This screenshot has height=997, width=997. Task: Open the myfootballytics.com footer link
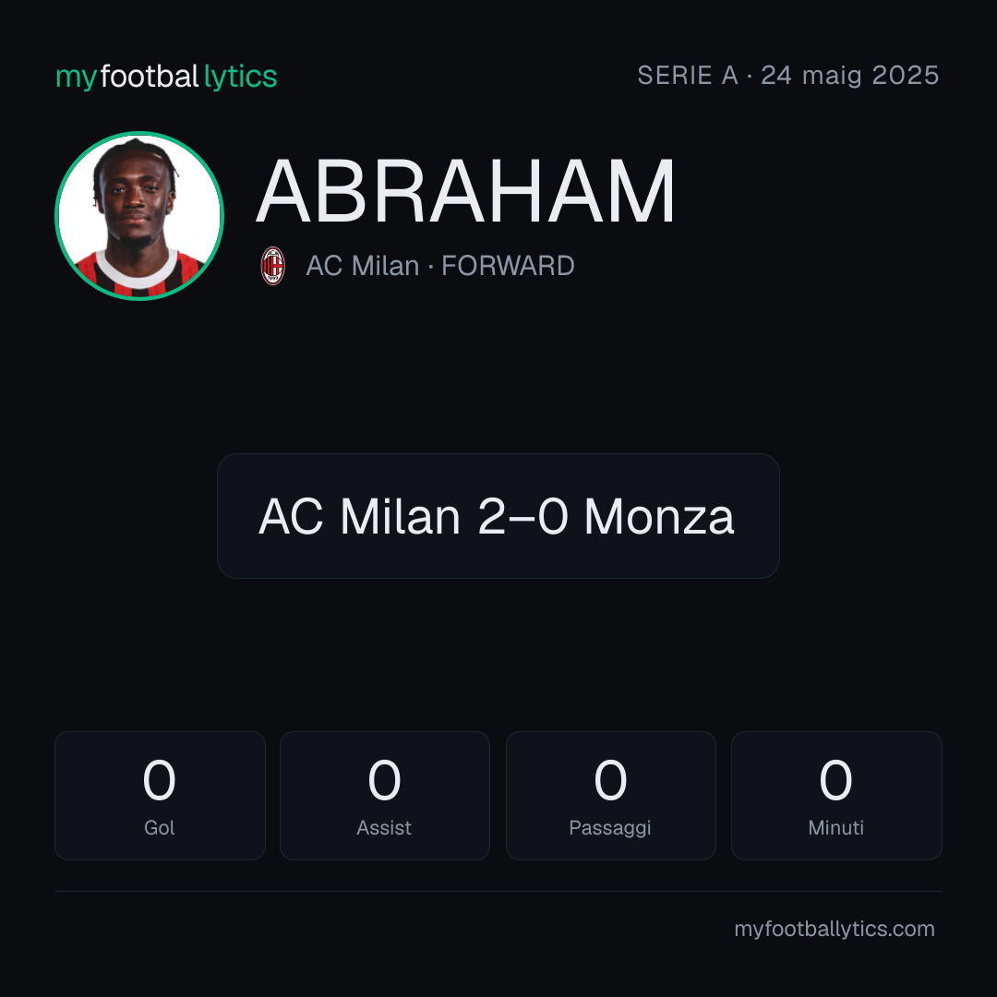(835, 929)
